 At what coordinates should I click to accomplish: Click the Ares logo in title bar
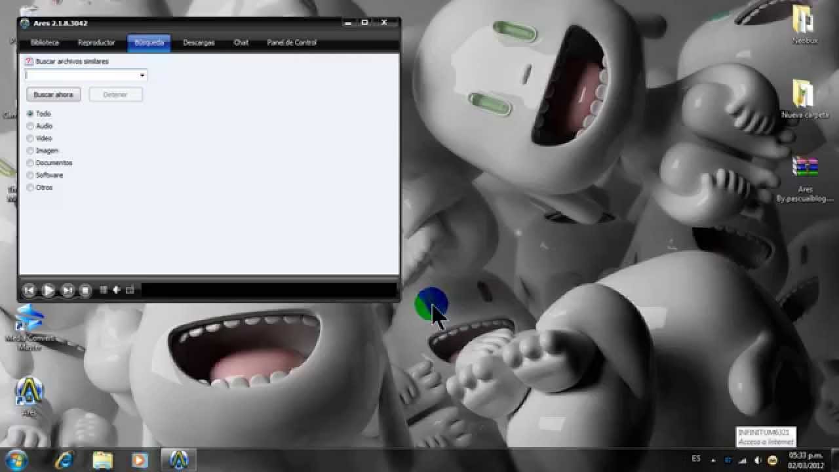coord(25,24)
